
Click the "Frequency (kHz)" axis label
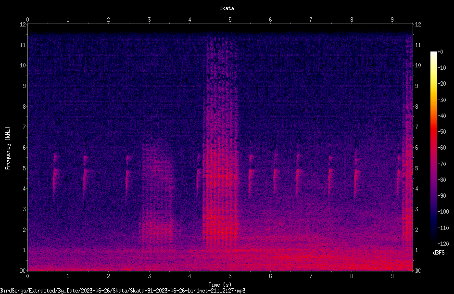[8, 148]
